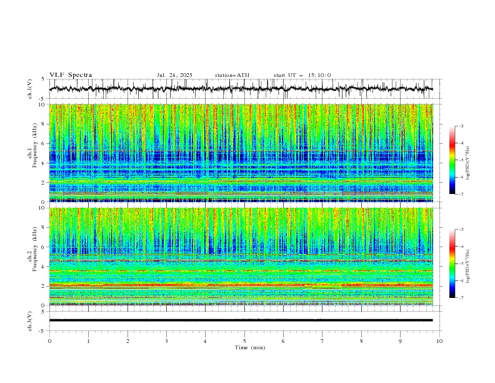
Task: Click the "5" tick on ch.3(V) axis
Action: click(x=43, y=312)
